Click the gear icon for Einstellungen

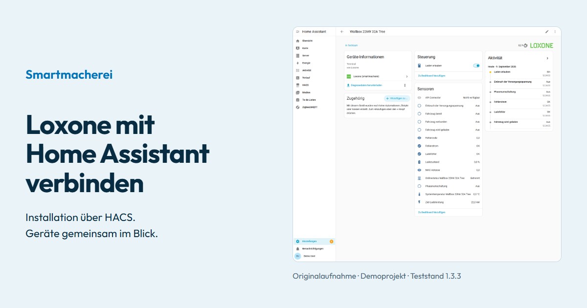(297, 241)
